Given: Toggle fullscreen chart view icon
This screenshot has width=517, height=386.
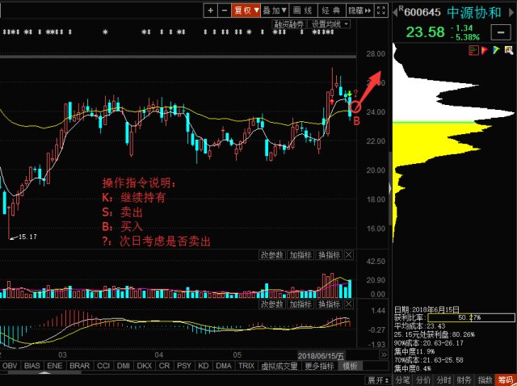Looking at the screenshot, I should 381,10.
